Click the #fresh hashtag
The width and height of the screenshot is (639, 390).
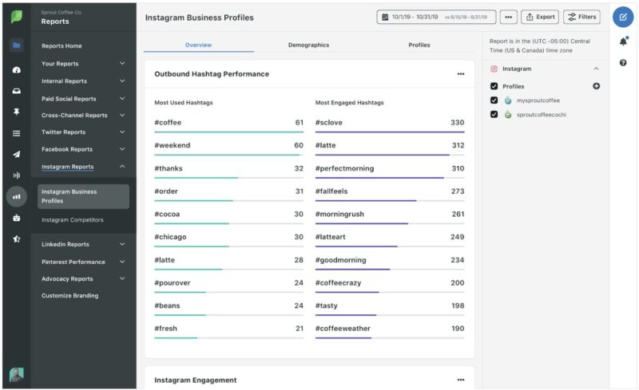click(166, 328)
